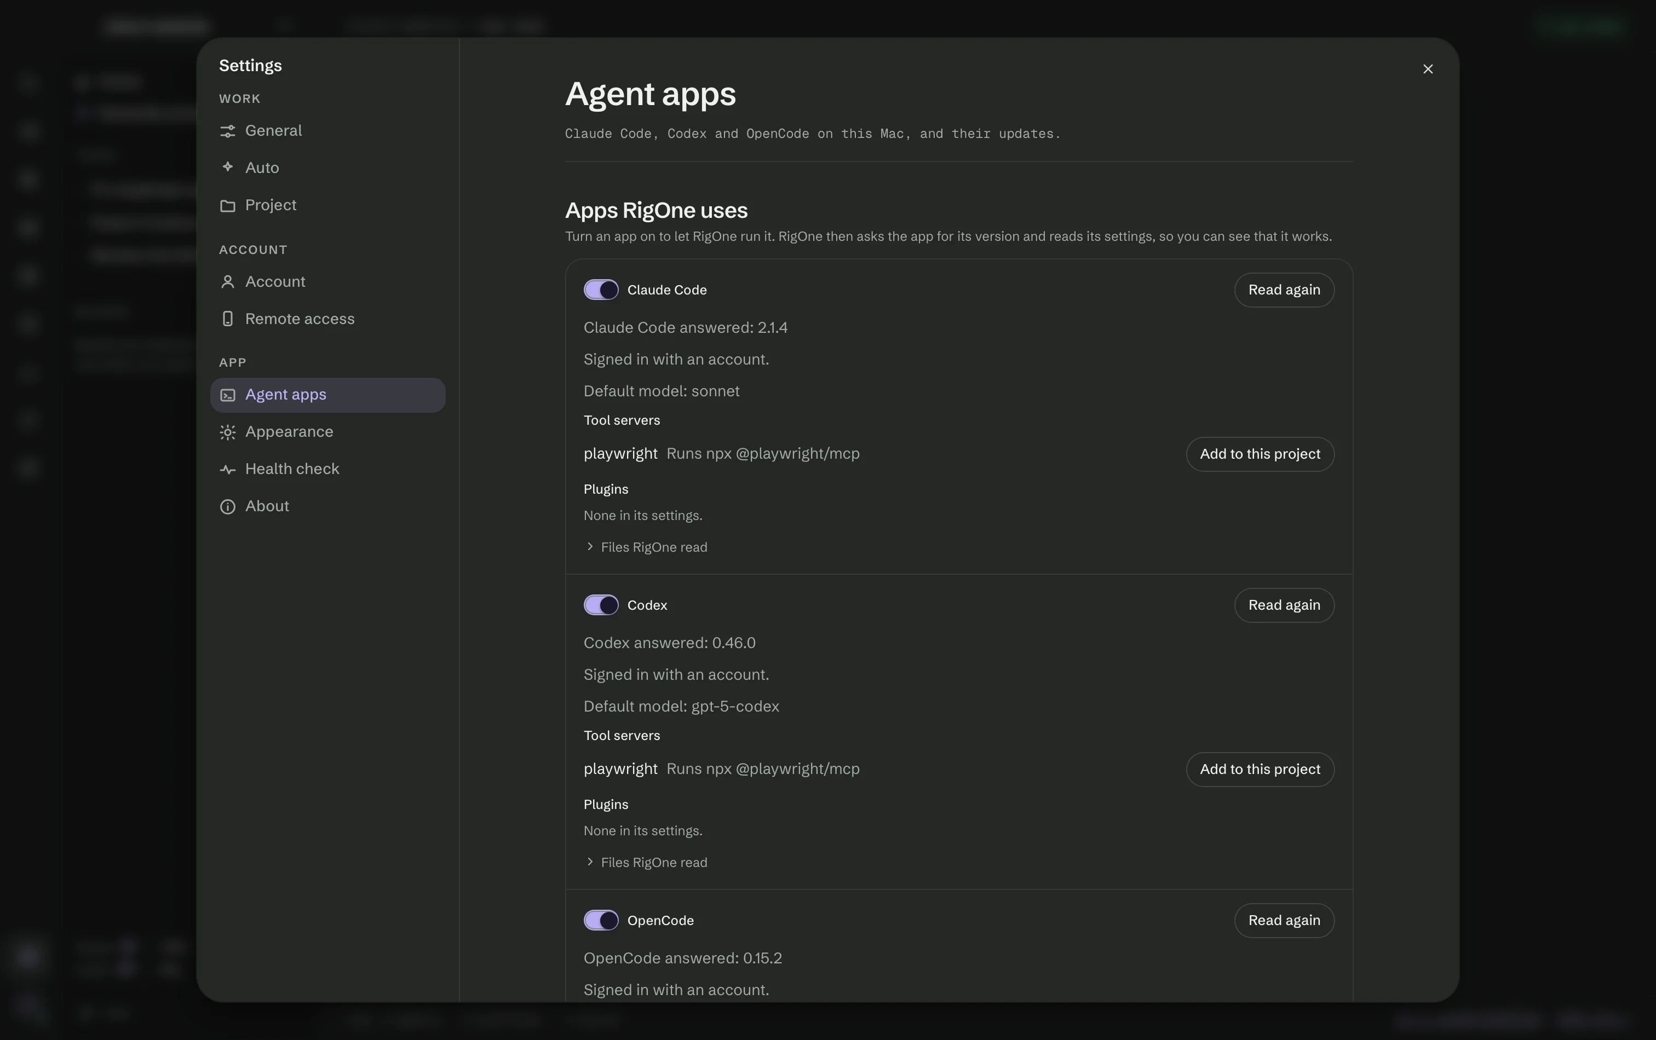The width and height of the screenshot is (1656, 1040).
Task: Add Claude Code's playwright server to project
Action: [1260, 454]
